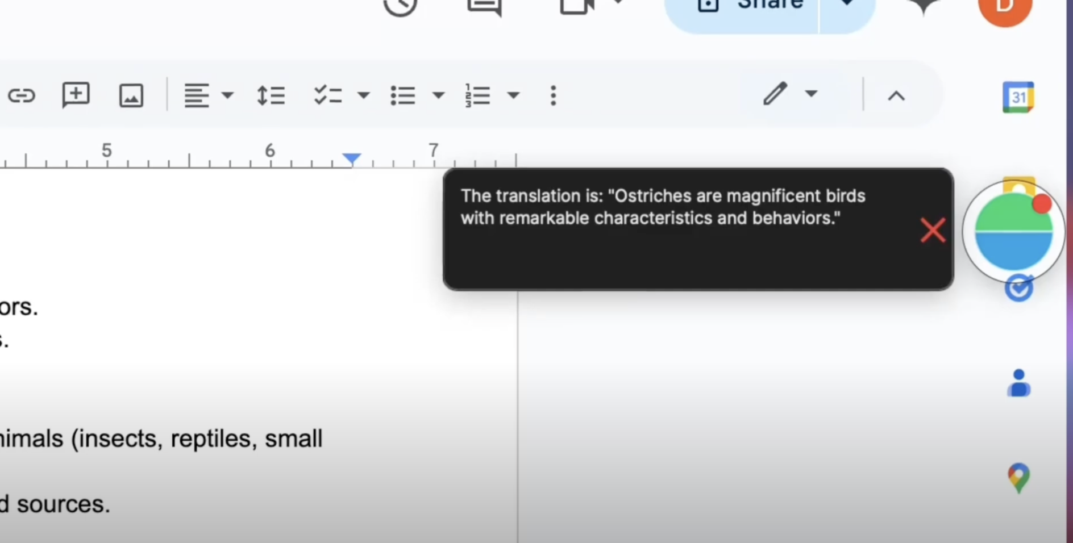The height and width of the screenshot is (543, 1073).
Task: Expand the editing mode dropdown arrow
Action: click(811, 93)
